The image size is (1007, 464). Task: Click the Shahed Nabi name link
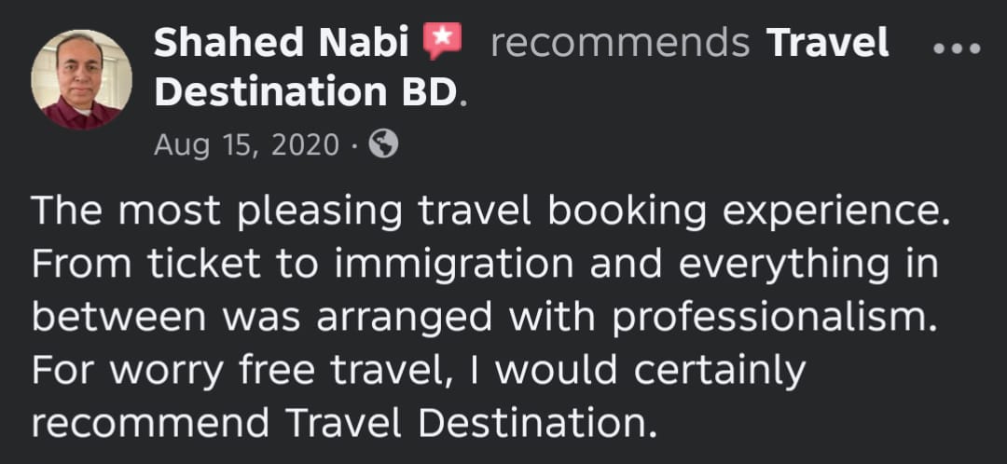coord(283,43)
